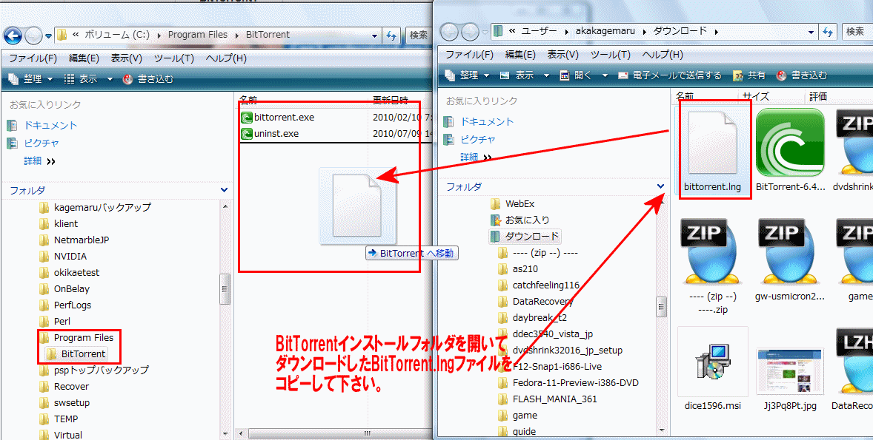Select uninst.exe file
The width and height of the screenshot is (873, 440).
(x=270, y=134)
